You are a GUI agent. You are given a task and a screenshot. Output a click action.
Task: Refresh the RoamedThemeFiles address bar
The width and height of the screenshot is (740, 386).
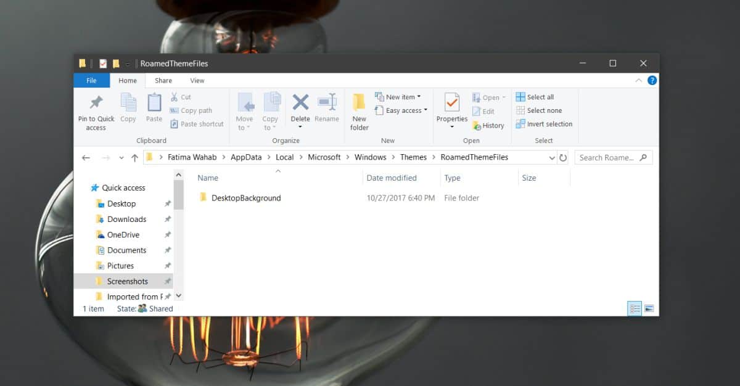(563, 158)
